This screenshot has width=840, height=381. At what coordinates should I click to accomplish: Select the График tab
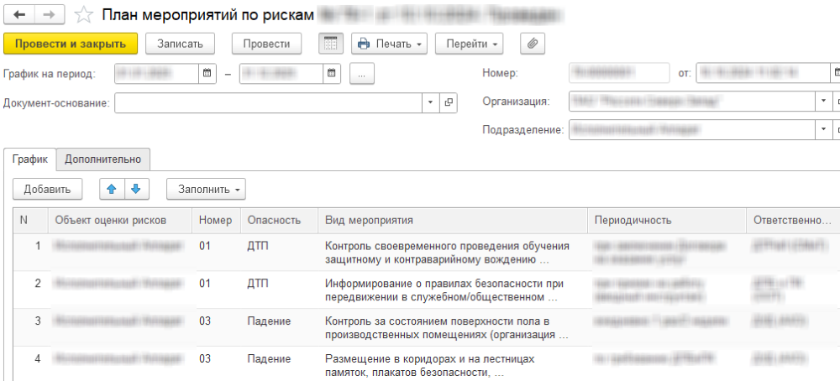30,158
